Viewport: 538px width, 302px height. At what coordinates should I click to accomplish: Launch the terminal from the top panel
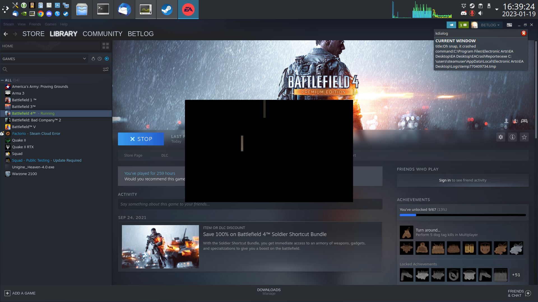click(103, 10)
